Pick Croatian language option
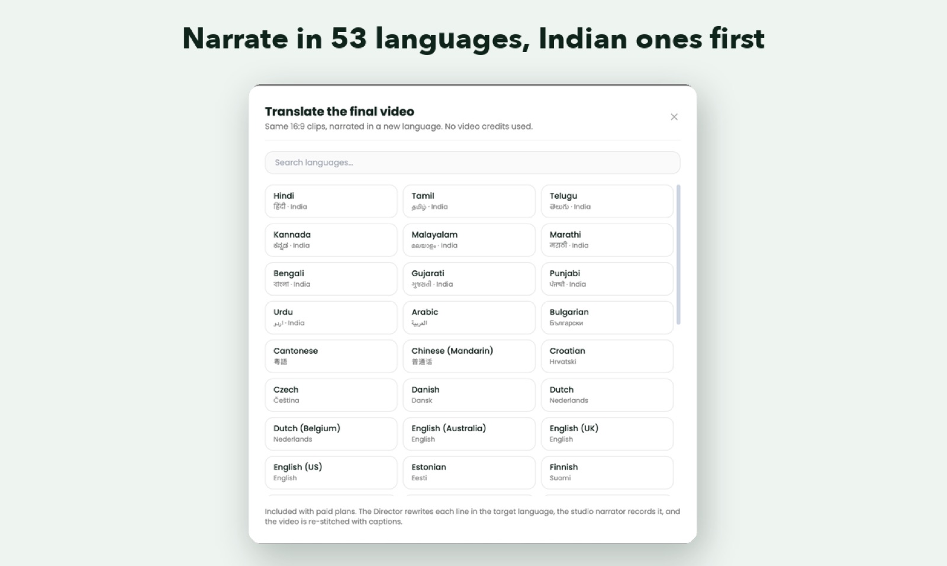Screen dimensions: 947x566 point(607,356)
